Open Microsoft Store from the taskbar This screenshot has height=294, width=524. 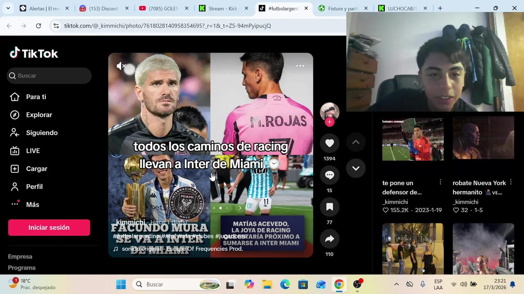click(303, 284)
